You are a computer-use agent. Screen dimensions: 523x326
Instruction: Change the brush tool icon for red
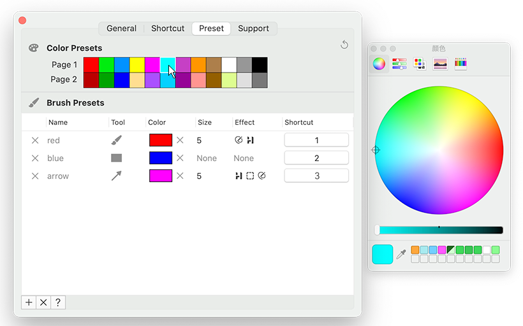(117, 140)
